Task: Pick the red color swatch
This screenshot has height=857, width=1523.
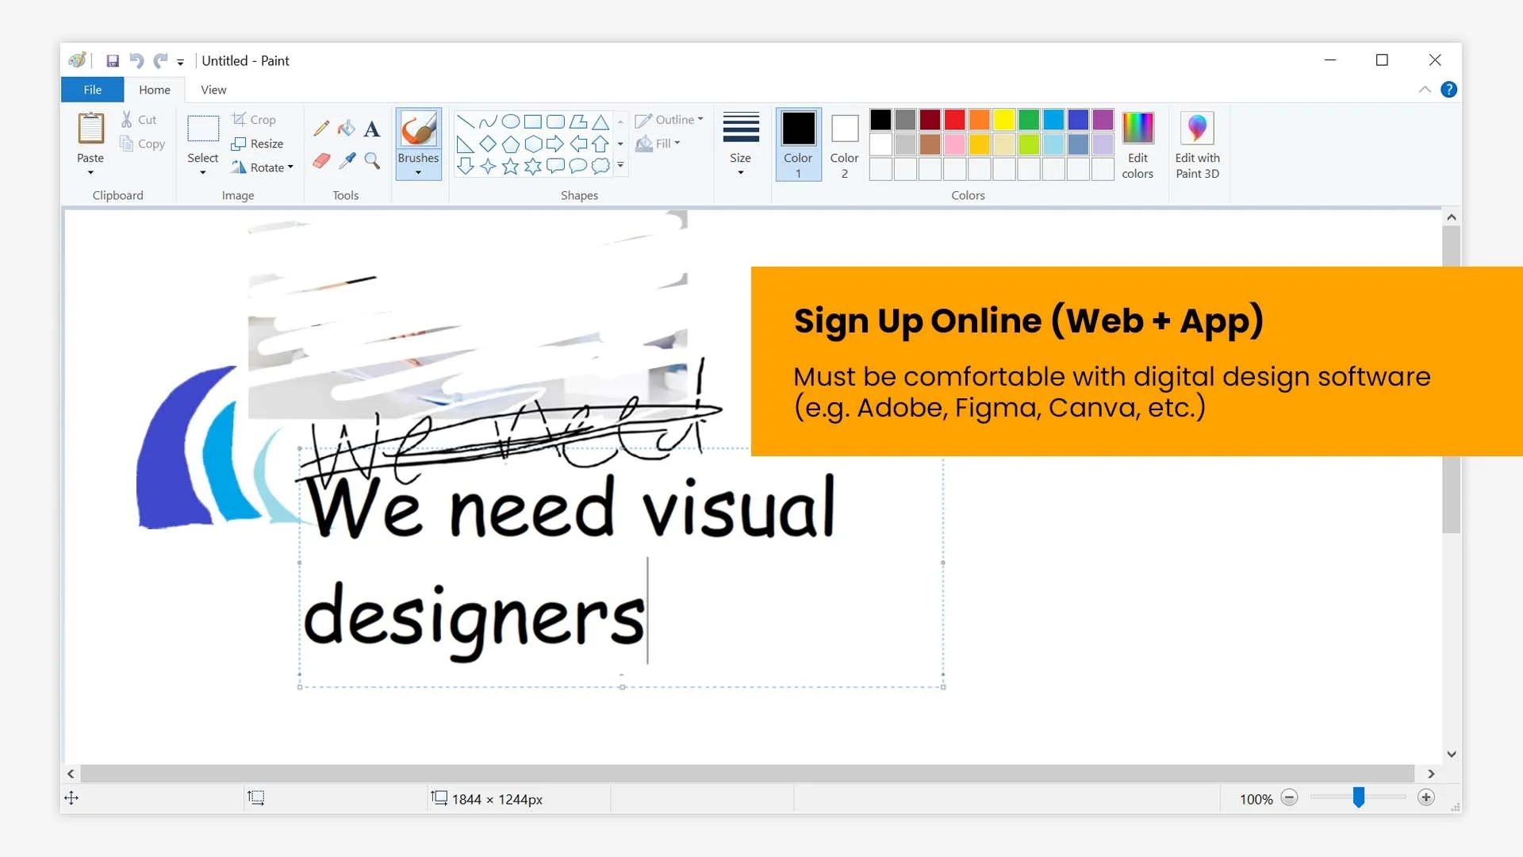Action: 955,119
